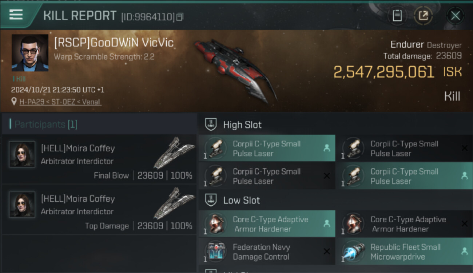Click the 2,547,295,061 ISK value
Viewport: 473px width, 273px height.
tap(398, 72)
